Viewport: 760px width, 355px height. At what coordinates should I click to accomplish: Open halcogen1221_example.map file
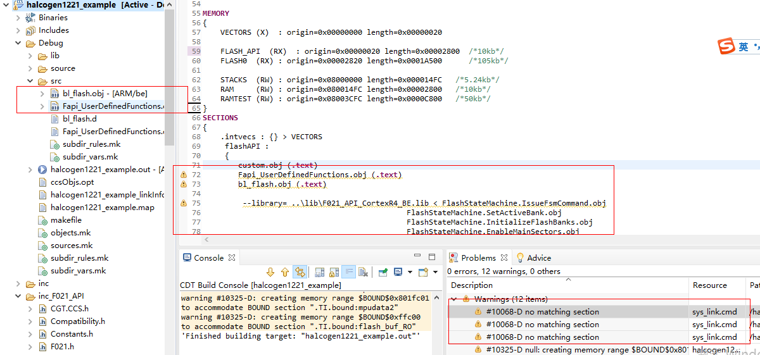tap(102, 208)
